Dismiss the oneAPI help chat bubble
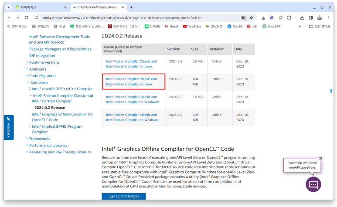 point(320,158)
